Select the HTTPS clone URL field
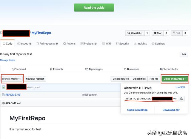This screenshot has width=191, height=139. [151, 99]
